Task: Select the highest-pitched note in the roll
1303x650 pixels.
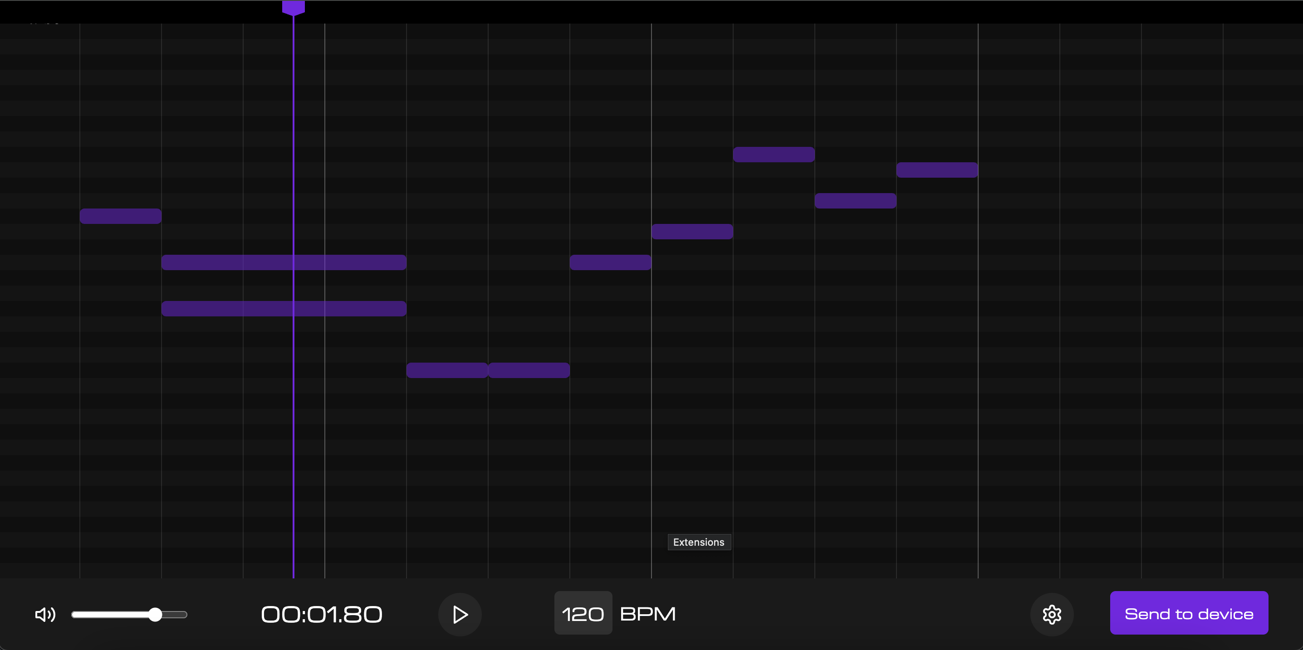Action: pos(774,155)
